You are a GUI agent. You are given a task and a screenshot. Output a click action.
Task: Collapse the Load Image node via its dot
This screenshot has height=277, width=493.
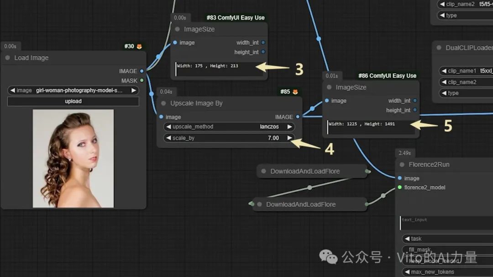click(8, 58)
